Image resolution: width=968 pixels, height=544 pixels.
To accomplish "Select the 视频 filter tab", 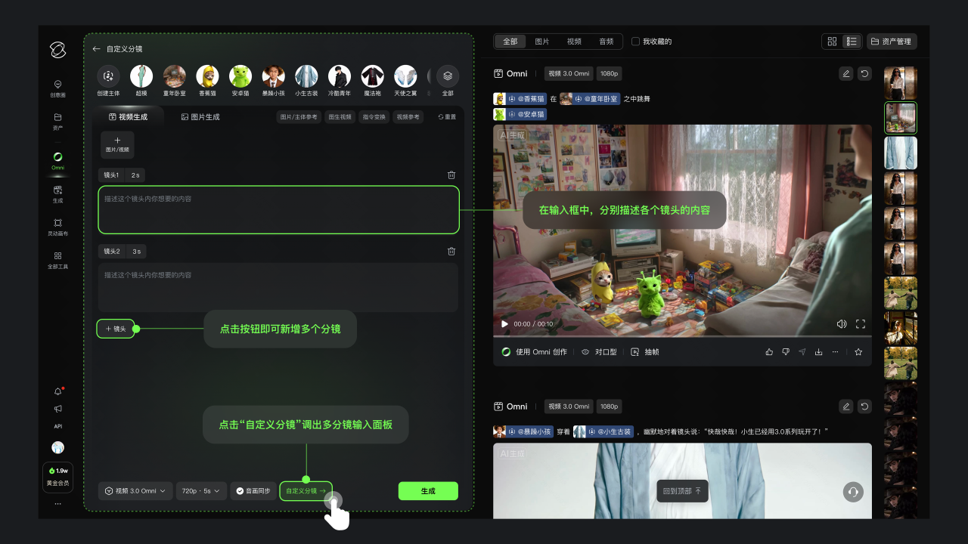I will 574,42.
